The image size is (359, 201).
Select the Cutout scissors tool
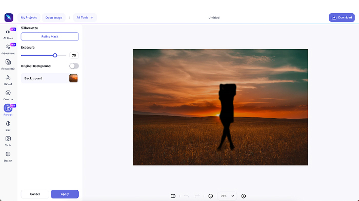pos(8,79)
